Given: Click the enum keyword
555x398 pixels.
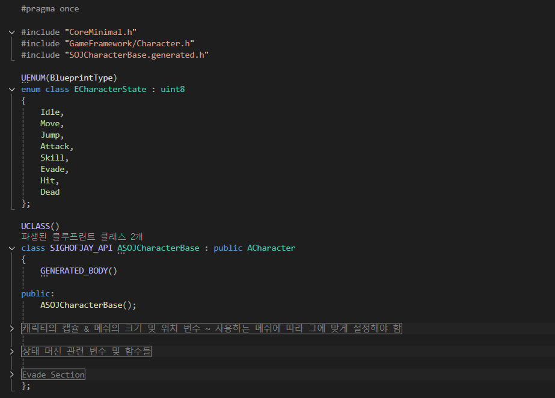Looking at the screenshot, I should pyautogui.click(x=31, y=89).
